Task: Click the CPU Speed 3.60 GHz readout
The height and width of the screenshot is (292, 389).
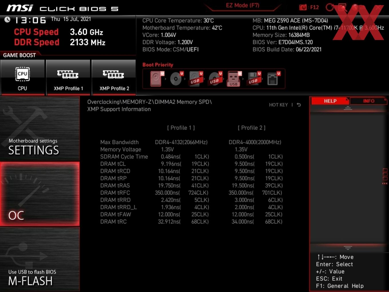Action: 59,32
